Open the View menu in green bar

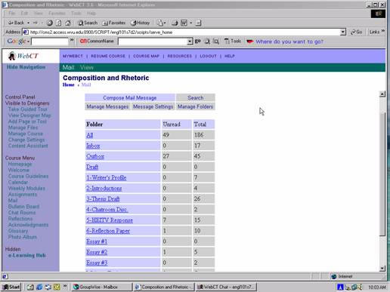click(87, 67)
